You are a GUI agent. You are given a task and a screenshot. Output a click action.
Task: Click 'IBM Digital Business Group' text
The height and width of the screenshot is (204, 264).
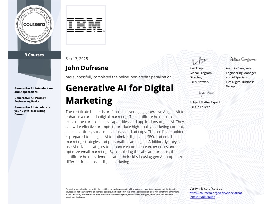[x=240, y=84]
